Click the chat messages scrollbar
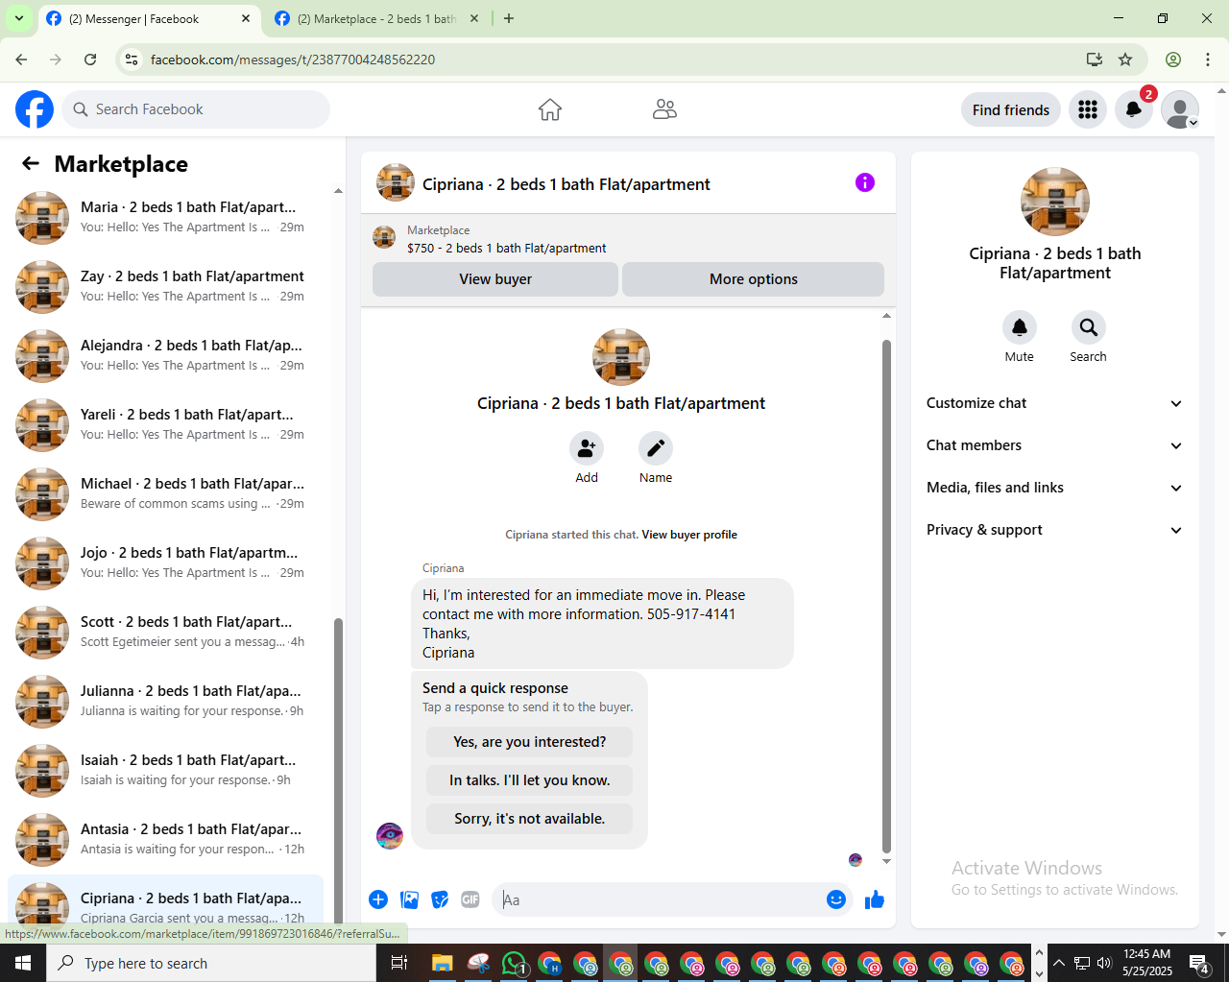 tap(886, 595)
